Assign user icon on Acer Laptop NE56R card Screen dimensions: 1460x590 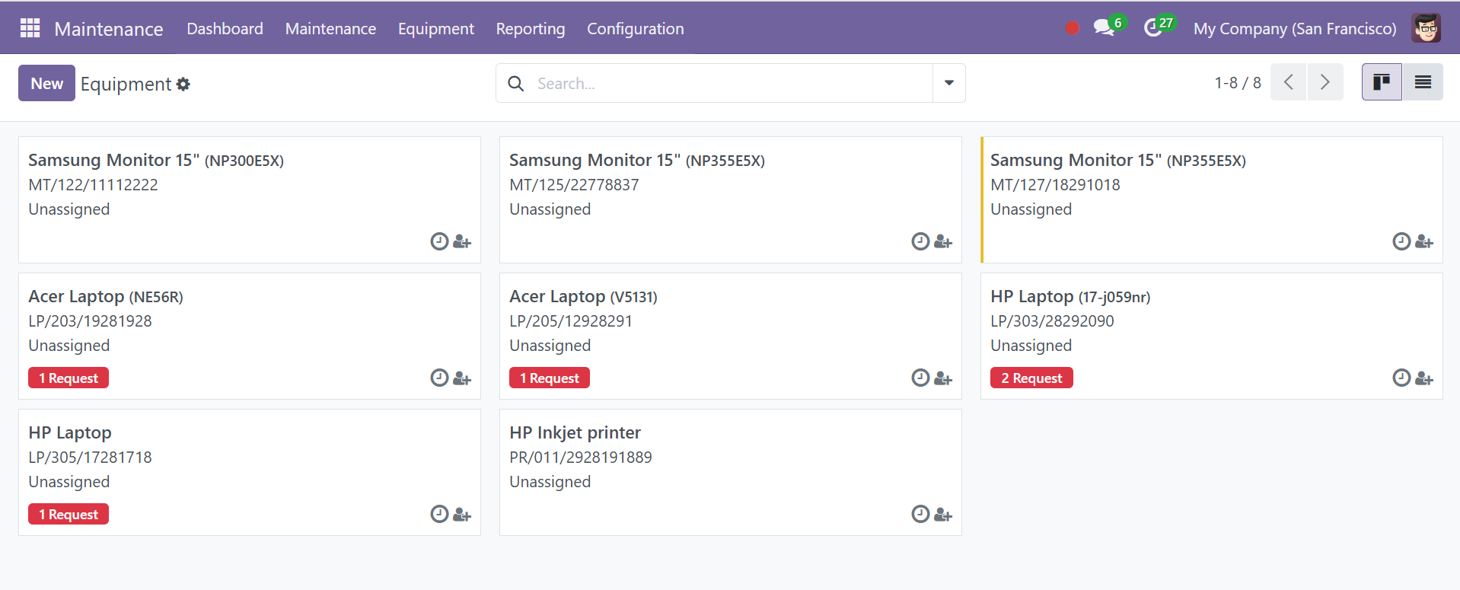[x=462, y=378]
